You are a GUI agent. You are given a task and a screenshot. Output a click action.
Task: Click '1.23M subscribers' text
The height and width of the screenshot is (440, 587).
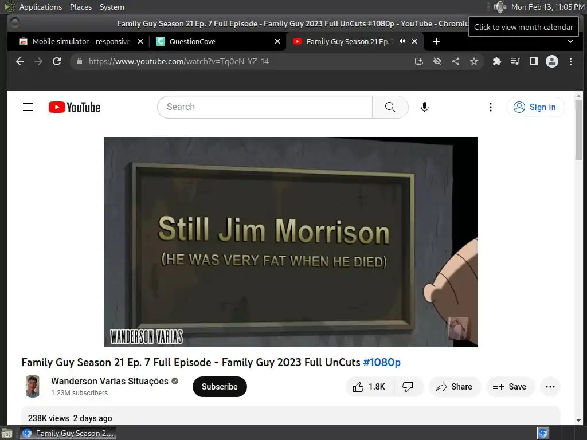(x=79, y=392)
